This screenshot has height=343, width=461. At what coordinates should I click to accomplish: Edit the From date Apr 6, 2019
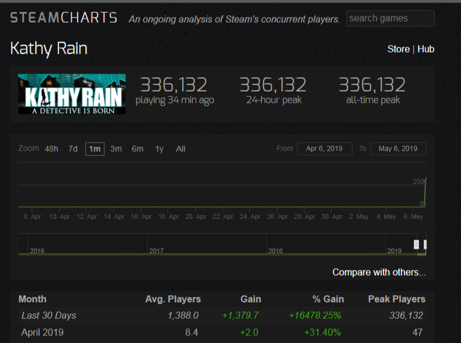tap(324, 148)
